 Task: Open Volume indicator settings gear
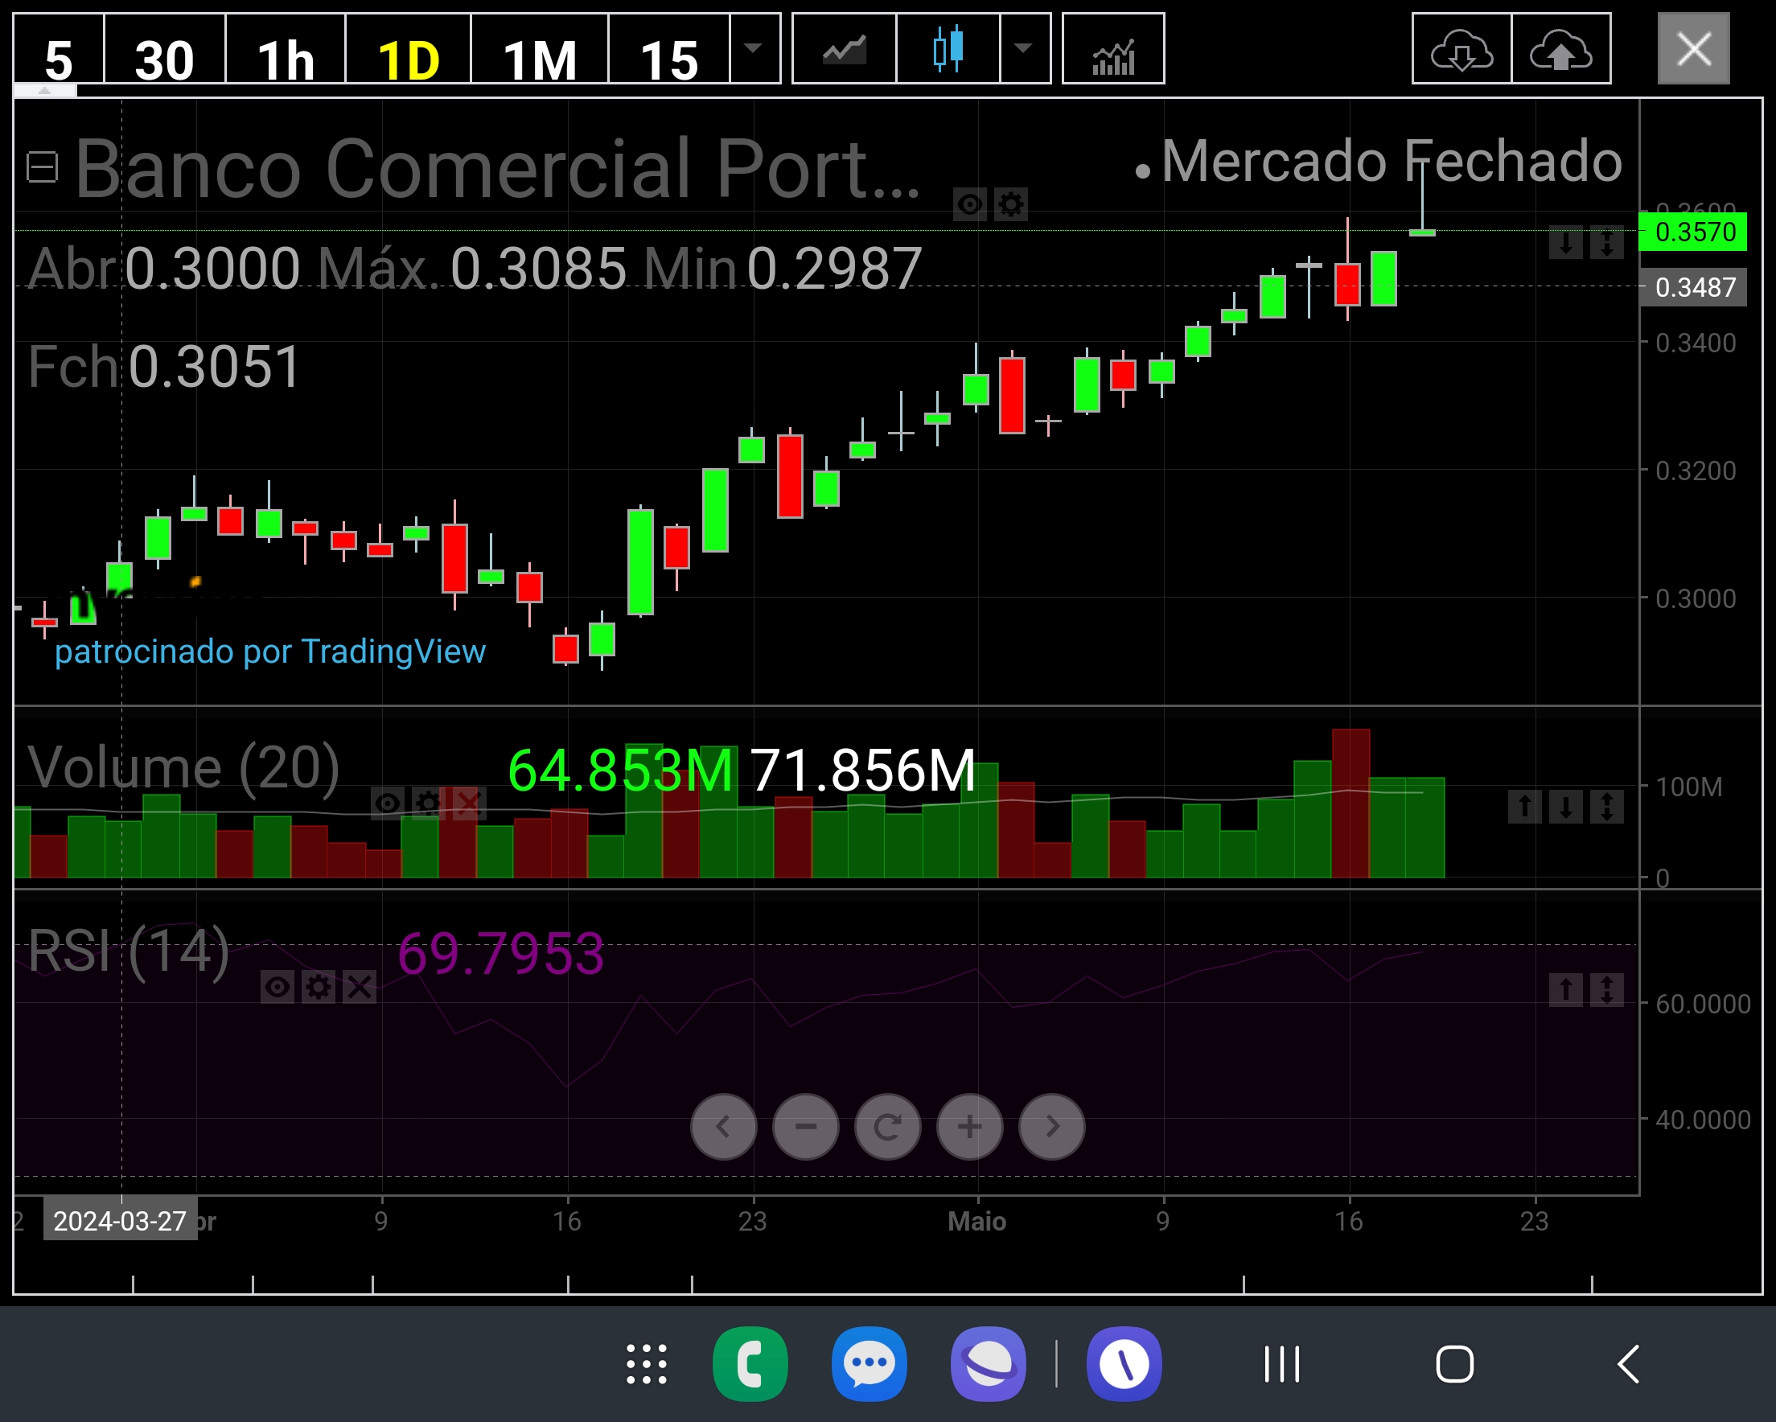[428, 803]
